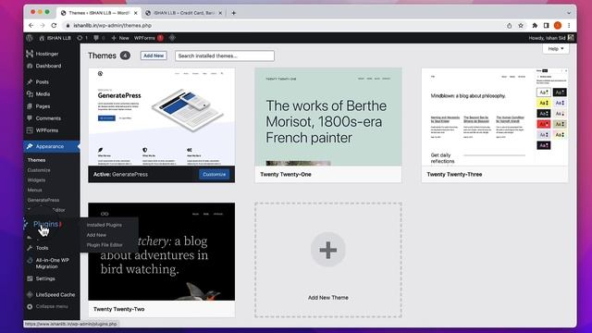Open browser extensions puzzle icon
The width and height of the screenshot is (592, 333).
535,26
